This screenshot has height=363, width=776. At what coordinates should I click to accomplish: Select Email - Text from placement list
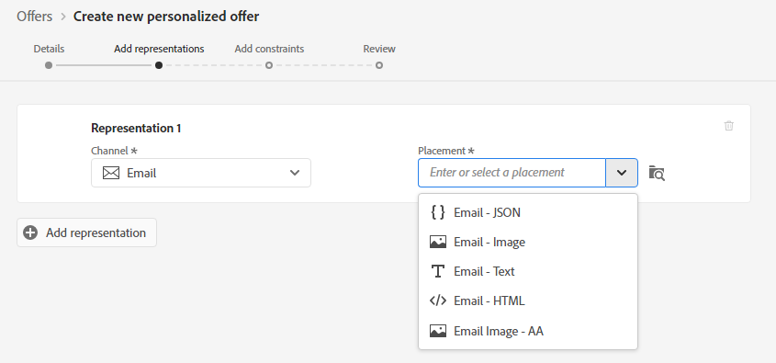click(x=528, y=271)
